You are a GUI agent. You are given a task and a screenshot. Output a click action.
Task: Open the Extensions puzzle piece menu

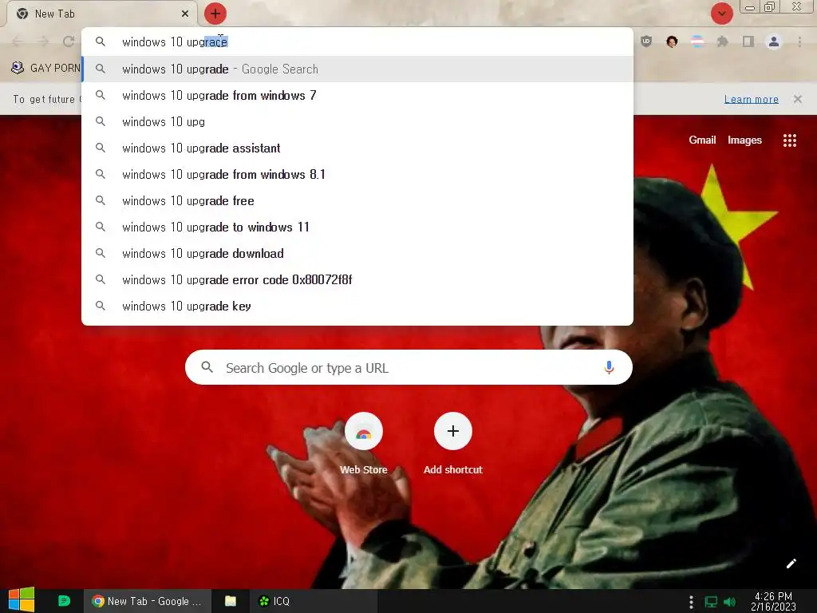pos(723,42)
